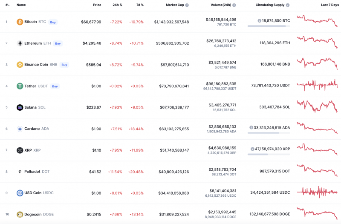Click the XRP logo icon
The image size is (341, 224).
[20, 150]
